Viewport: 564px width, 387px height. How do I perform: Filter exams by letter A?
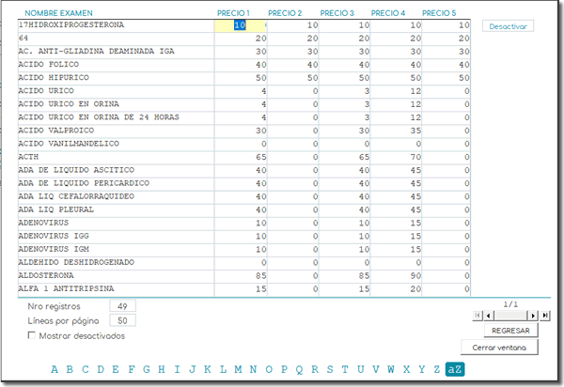(x=55, y=369)
